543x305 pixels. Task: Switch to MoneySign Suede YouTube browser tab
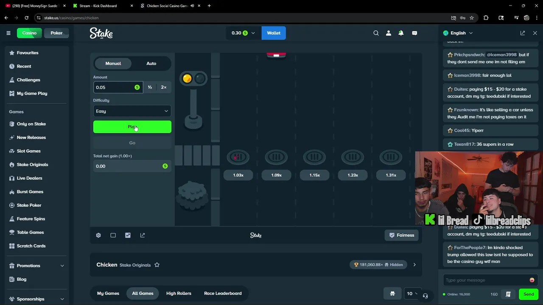[x=36, y=6]
